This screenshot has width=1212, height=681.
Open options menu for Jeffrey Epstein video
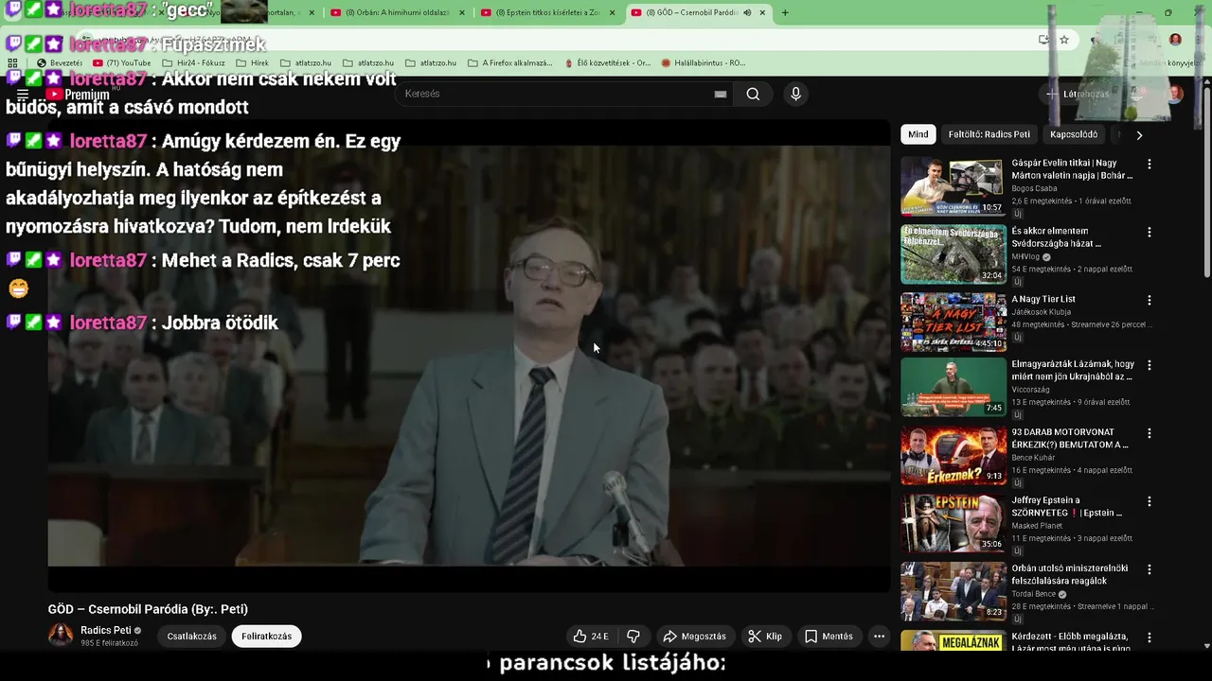[x=1150, y=501]
